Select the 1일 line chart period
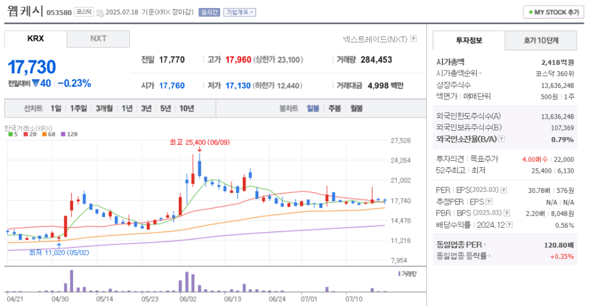 pyautogui.click(x=56, y=109)
